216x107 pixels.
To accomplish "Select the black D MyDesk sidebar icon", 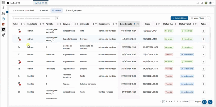I will tap(3, 30).
